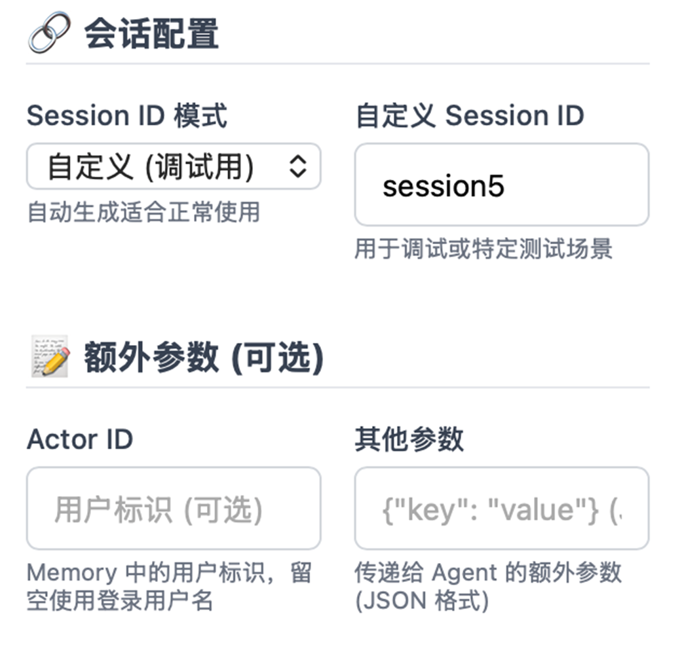Viewport: 680px width, 654px height.
Task: Click the divider line under 会话配置
Action: click(x=337, y=64)
